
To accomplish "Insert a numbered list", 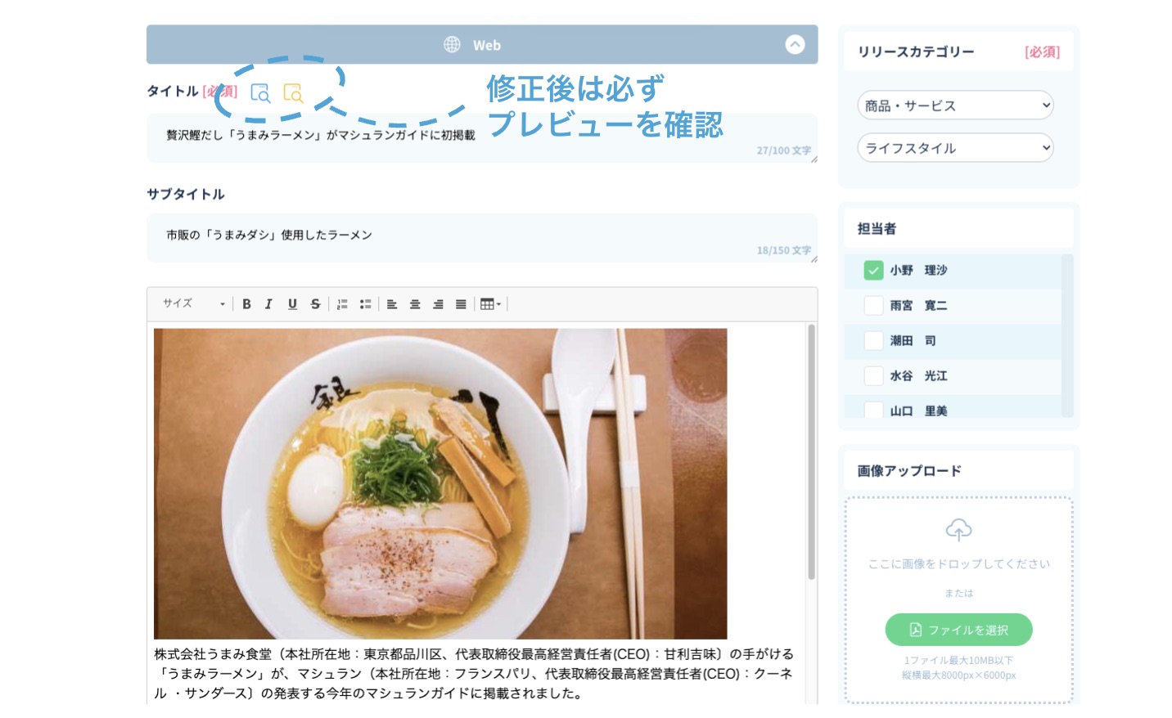I will pyautogui.click(x=342, y=304).
